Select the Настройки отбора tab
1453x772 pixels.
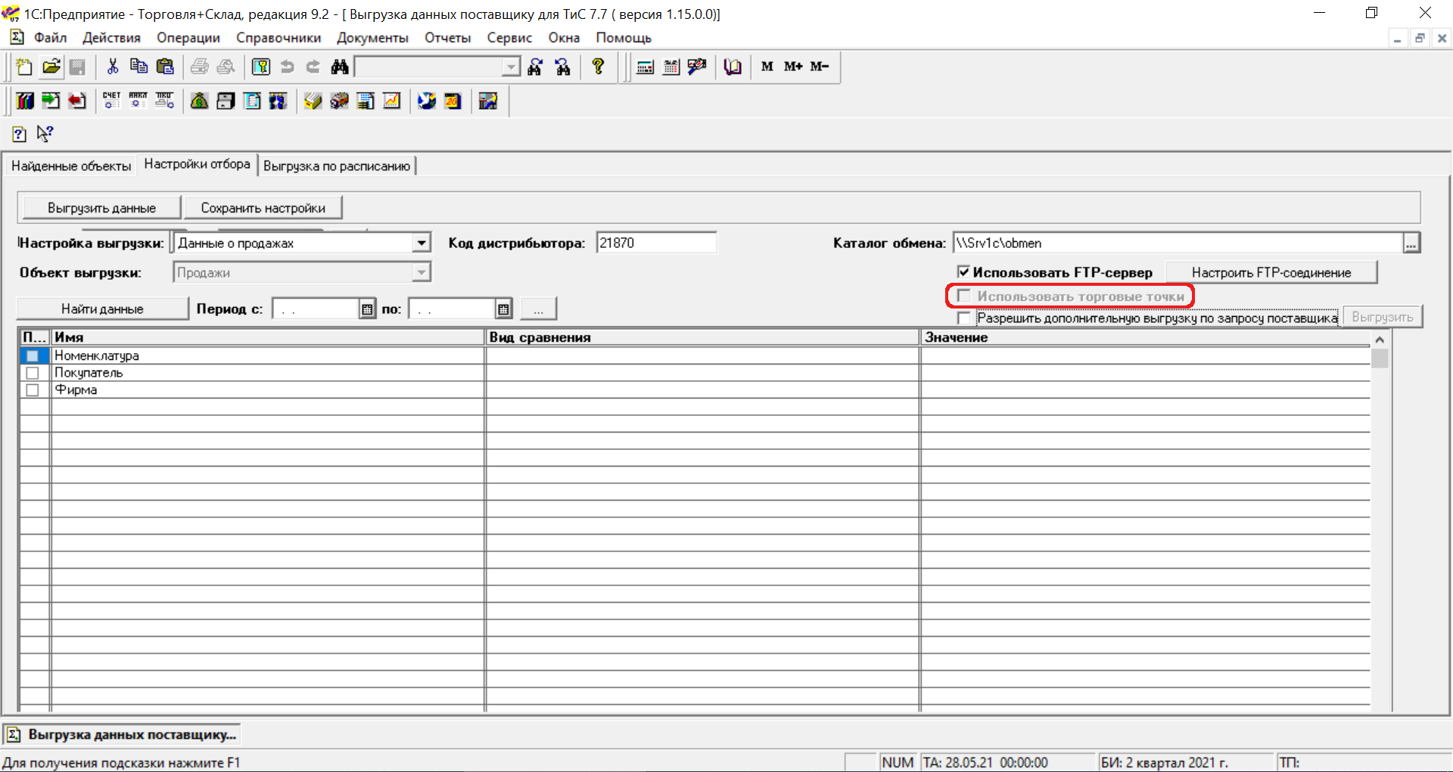click(x=197, y=164)
